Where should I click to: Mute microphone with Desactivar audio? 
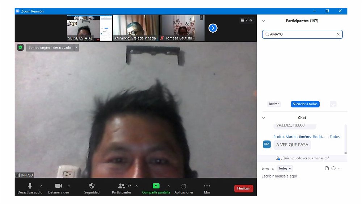tap(30, 186)
